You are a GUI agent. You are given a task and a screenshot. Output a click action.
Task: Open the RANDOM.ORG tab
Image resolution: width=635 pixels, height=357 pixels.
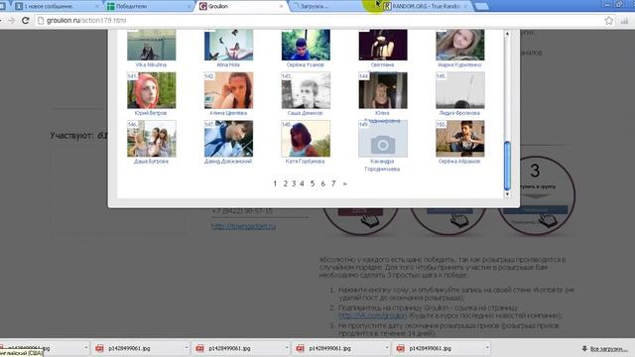426,7
